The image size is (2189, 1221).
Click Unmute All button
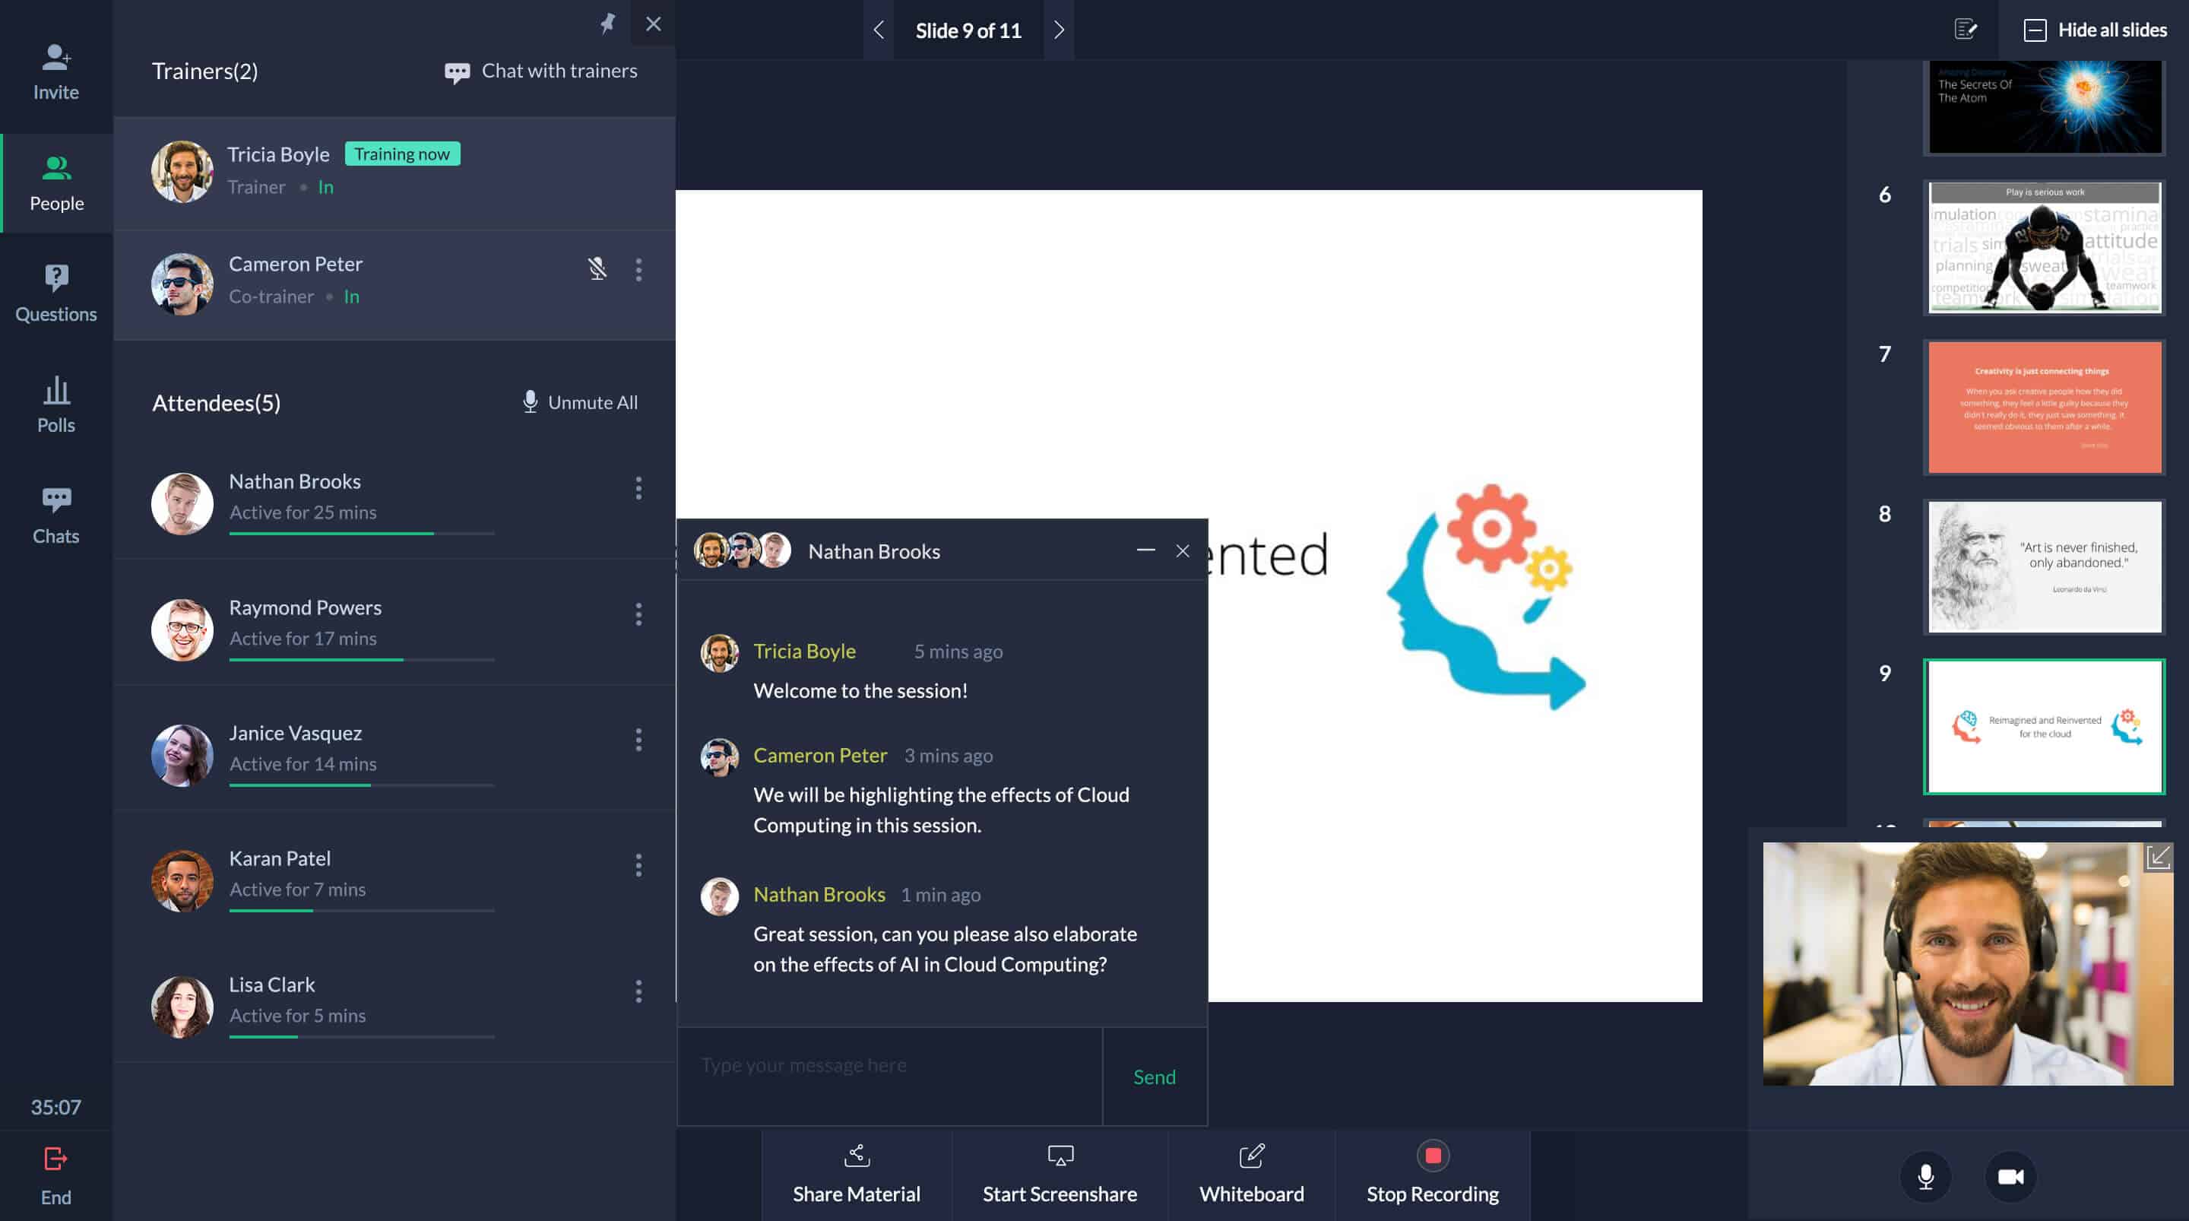coord(578,401)
